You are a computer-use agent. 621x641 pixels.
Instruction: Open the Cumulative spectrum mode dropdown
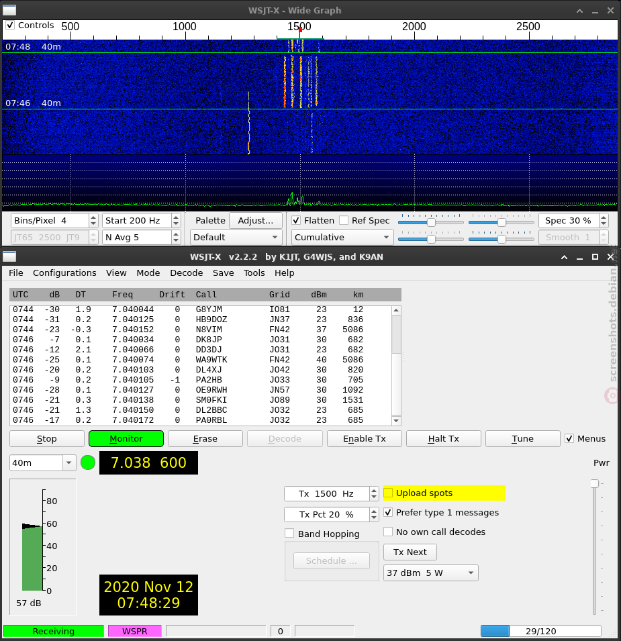(342, 238)
